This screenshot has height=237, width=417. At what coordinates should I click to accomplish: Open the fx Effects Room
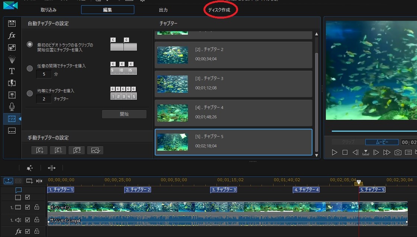(12, 35)
